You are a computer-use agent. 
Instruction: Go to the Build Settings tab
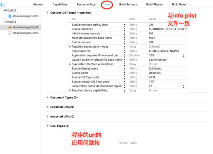[128, 4]
